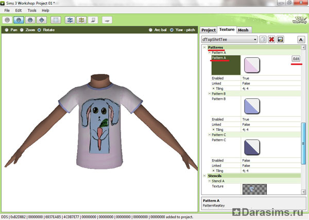309x220 pixels.
Task: Click the Sims 3 Workshop title bar icon
Action: tap(3, 3)
